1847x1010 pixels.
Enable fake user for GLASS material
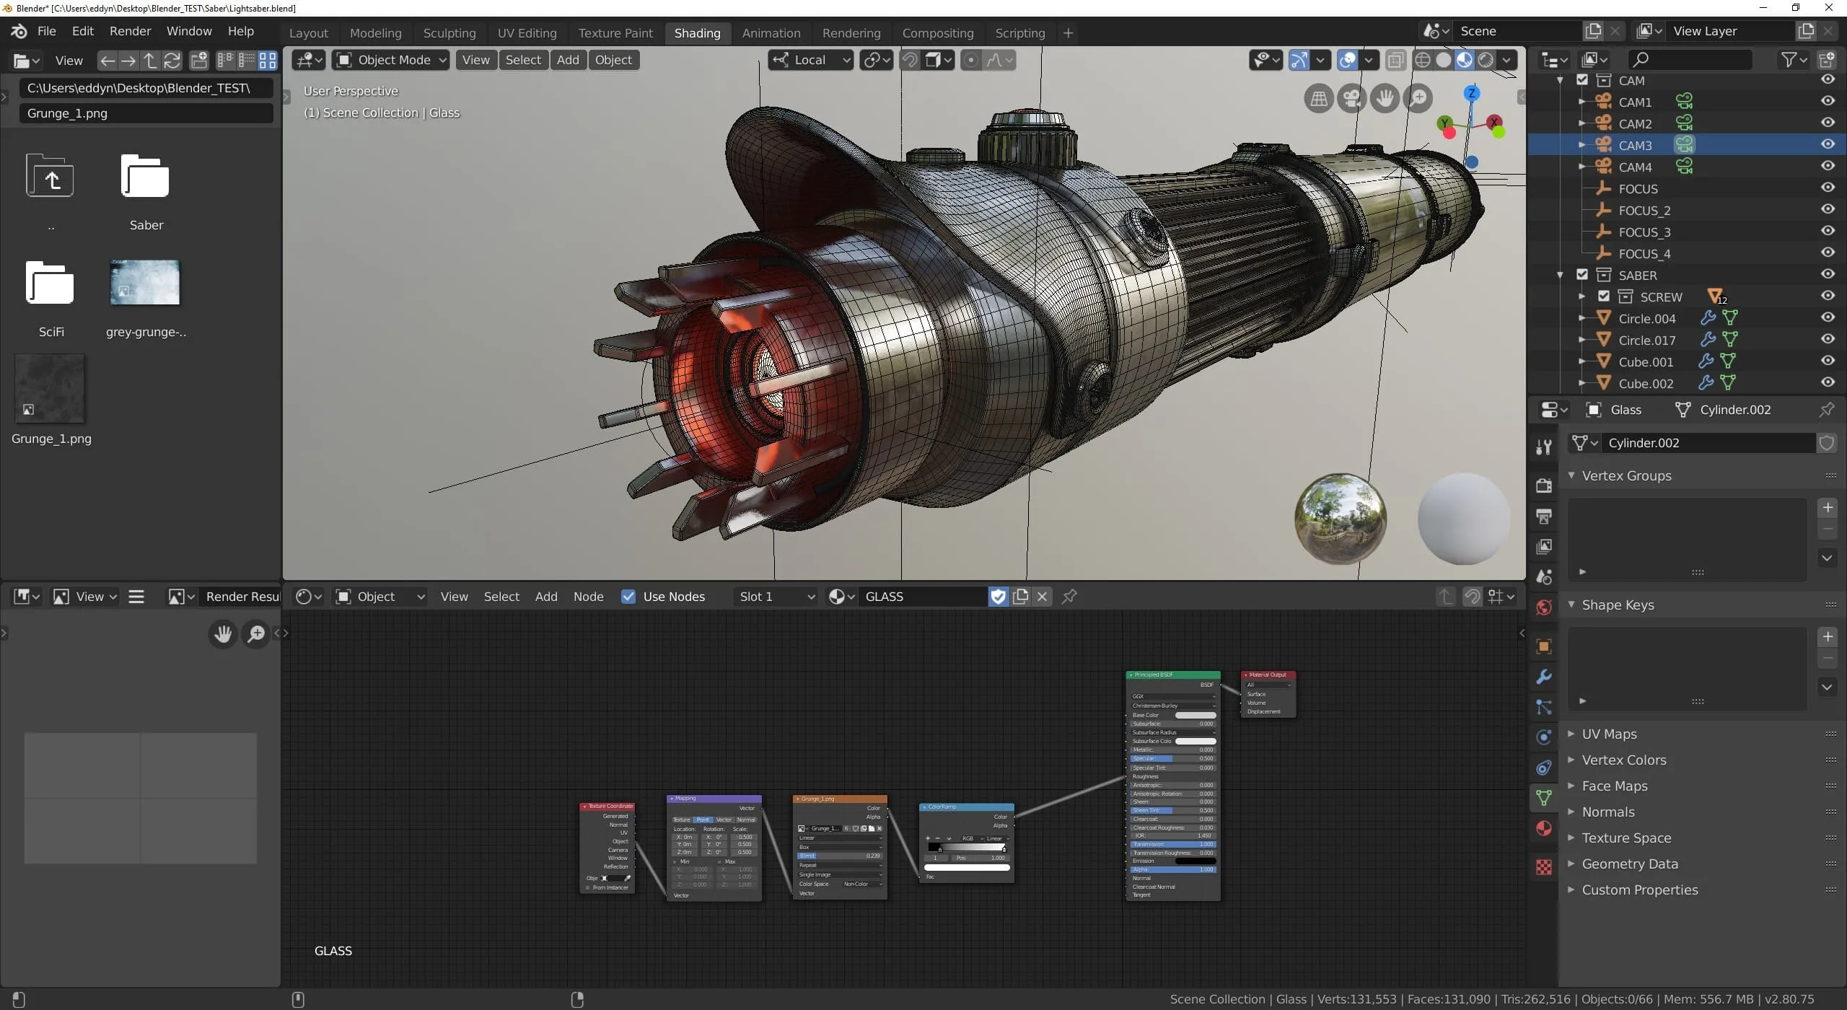coord(997,597)
